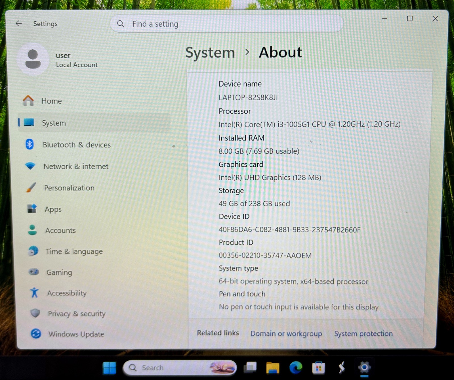The image size is (454, 380).
Task: Click the Personalization paintbrush icon
Action: pos(31,187)
